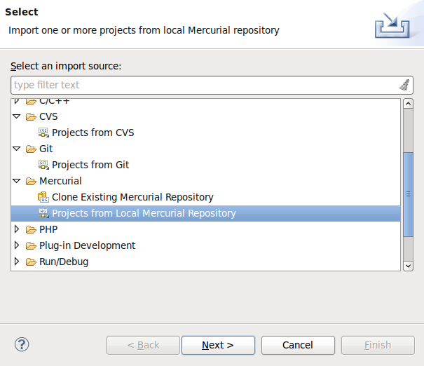The width and height of the screenshot is (424, 366).
Task: Click the Projects from CVS icon
Action: (x=43, y=133)
